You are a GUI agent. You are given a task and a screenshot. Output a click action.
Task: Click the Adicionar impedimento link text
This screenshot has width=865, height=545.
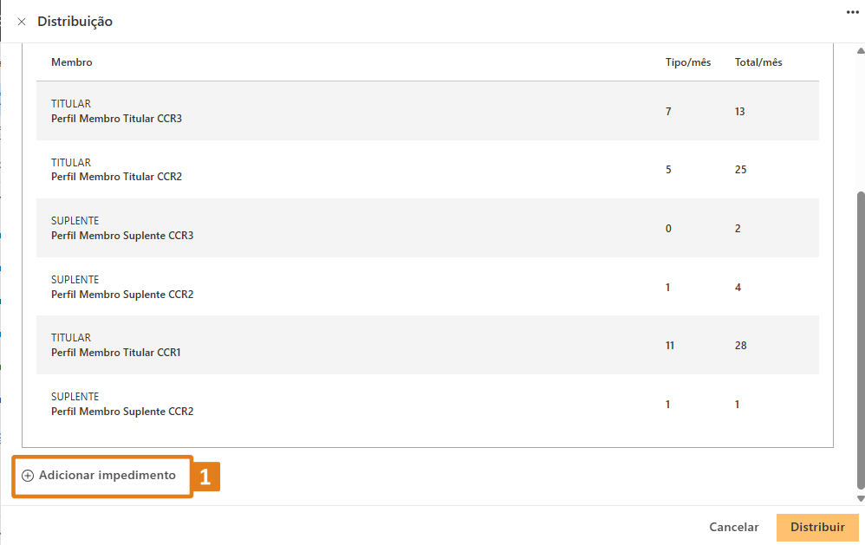[x=107, y=476]
